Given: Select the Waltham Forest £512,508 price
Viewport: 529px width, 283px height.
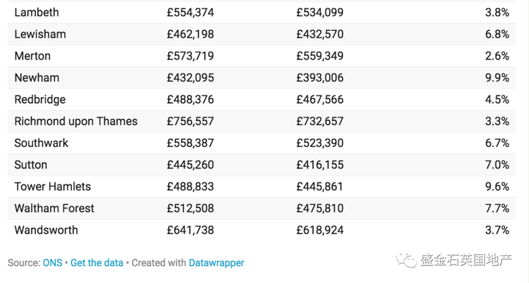Looking at the screenshot, I should click(x=190, y=208).
